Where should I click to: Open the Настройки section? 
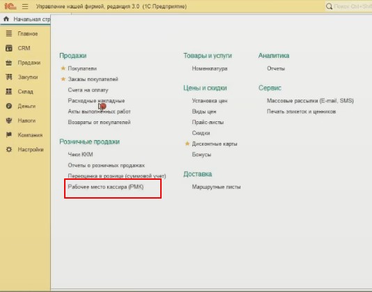pos(31,150)
